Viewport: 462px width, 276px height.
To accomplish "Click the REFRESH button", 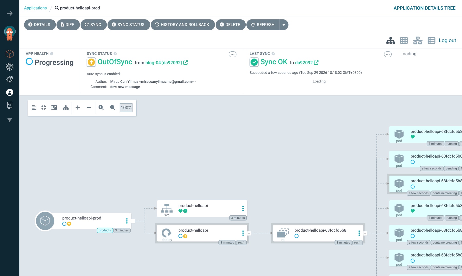I will 263,25.
